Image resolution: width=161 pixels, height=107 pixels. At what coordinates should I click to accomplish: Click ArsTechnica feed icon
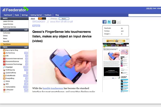pyautogui.click(x=4, y=53)
